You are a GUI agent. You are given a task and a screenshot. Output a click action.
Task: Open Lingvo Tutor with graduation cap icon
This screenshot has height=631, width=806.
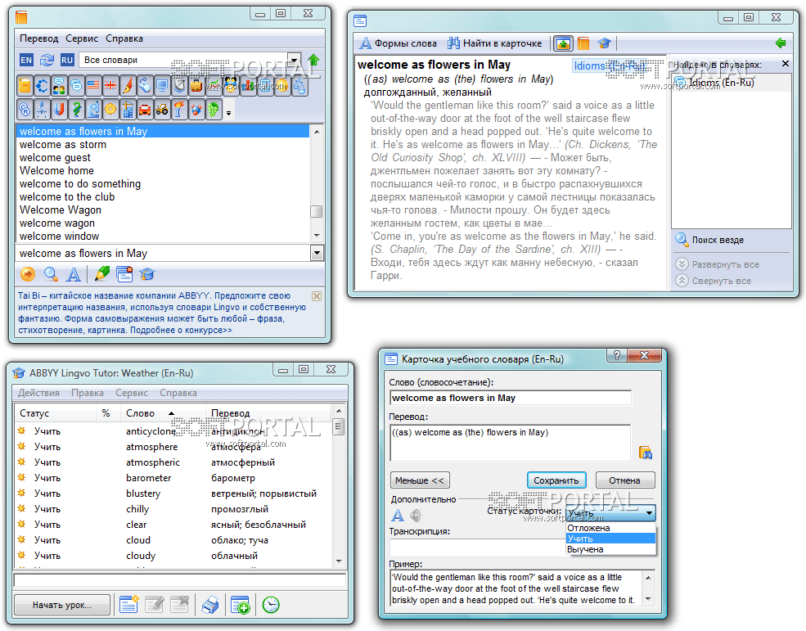pyautogui.click(x=147, y=274)
